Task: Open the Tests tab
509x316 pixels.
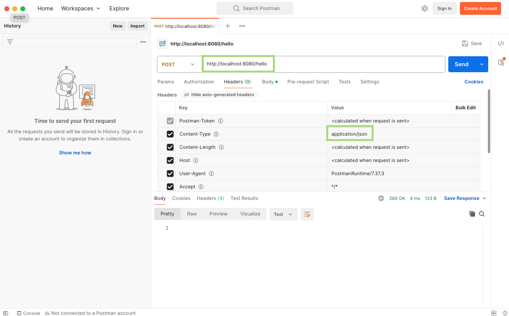Action: click(x=344, y=82)
